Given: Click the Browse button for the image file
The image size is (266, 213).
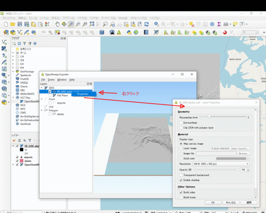Looking at the screenshot, I should point(244,154).
